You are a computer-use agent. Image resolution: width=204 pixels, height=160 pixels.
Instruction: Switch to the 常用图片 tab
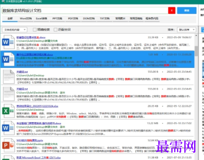tap(120, 18)
